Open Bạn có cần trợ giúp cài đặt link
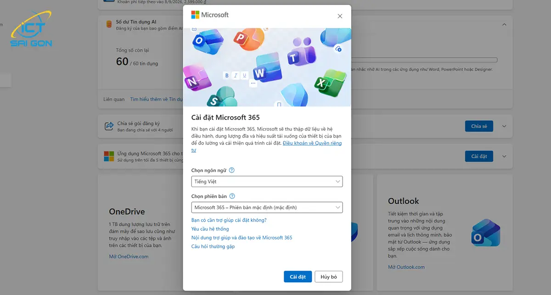551x295 pixels. pyautogui.click(x=229, y=220)
